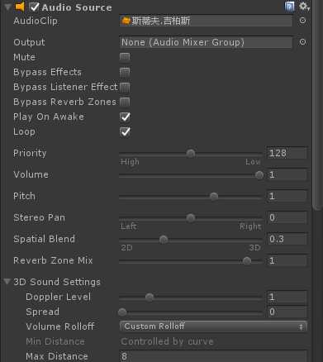This screenshot has width=323, height=362.
Task: Collapse the Audio Source component foldout
Action: tap(7, 7)
